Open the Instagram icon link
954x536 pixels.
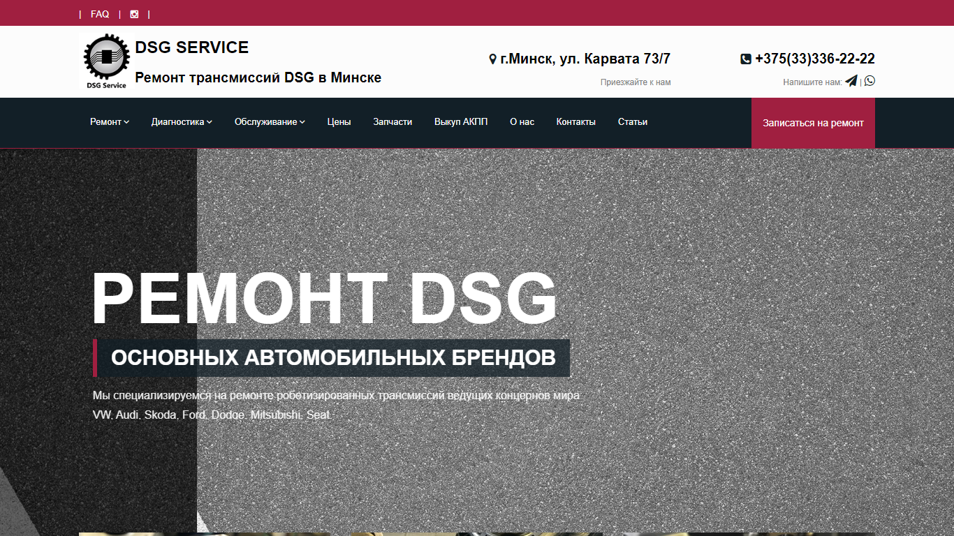tap(134, 14)
